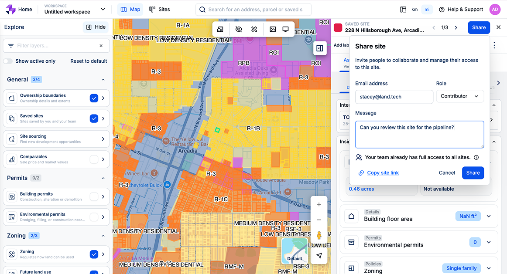Screen dimensions: 507x274
Task: Click Cancel in the Share site dialog
Action: [x=447, y=173]
